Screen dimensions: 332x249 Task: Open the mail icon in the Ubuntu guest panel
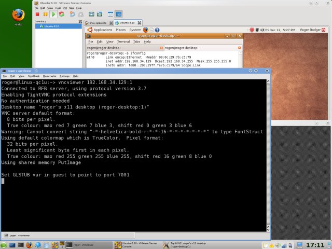click(151, 30)
